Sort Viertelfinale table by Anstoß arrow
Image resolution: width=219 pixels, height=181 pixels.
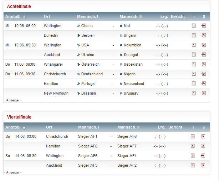24,127
